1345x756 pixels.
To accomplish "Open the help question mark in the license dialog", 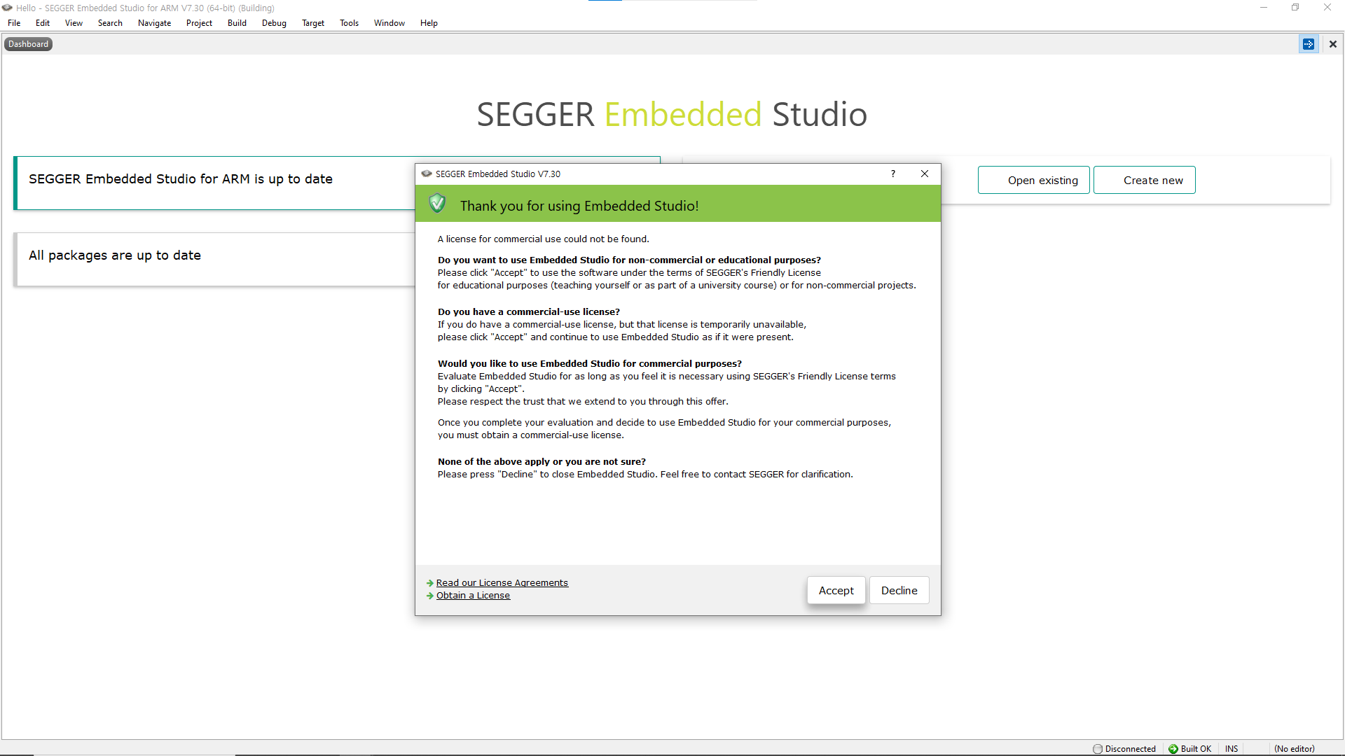I will (893, 174).
